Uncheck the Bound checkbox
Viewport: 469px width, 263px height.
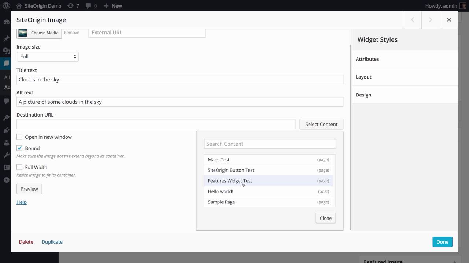click(19, 148)
